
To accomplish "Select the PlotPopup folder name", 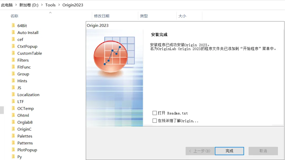I will coord(27,150).
